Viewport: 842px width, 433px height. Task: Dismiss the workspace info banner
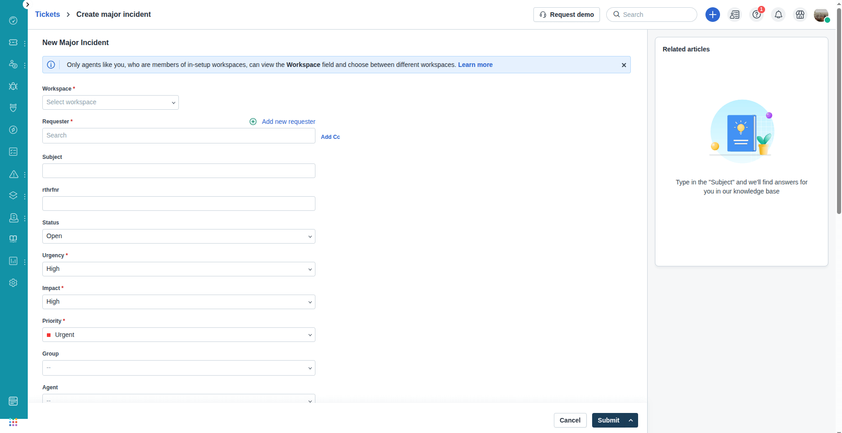[624, 65]
